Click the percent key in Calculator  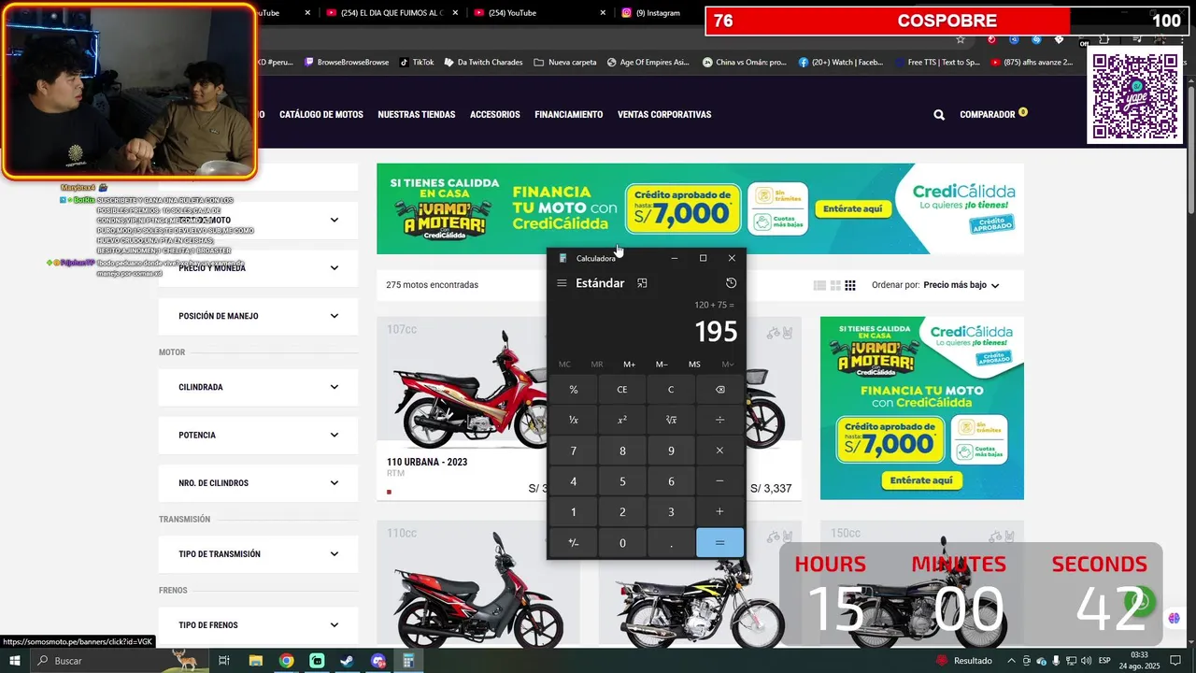[574, 390]
